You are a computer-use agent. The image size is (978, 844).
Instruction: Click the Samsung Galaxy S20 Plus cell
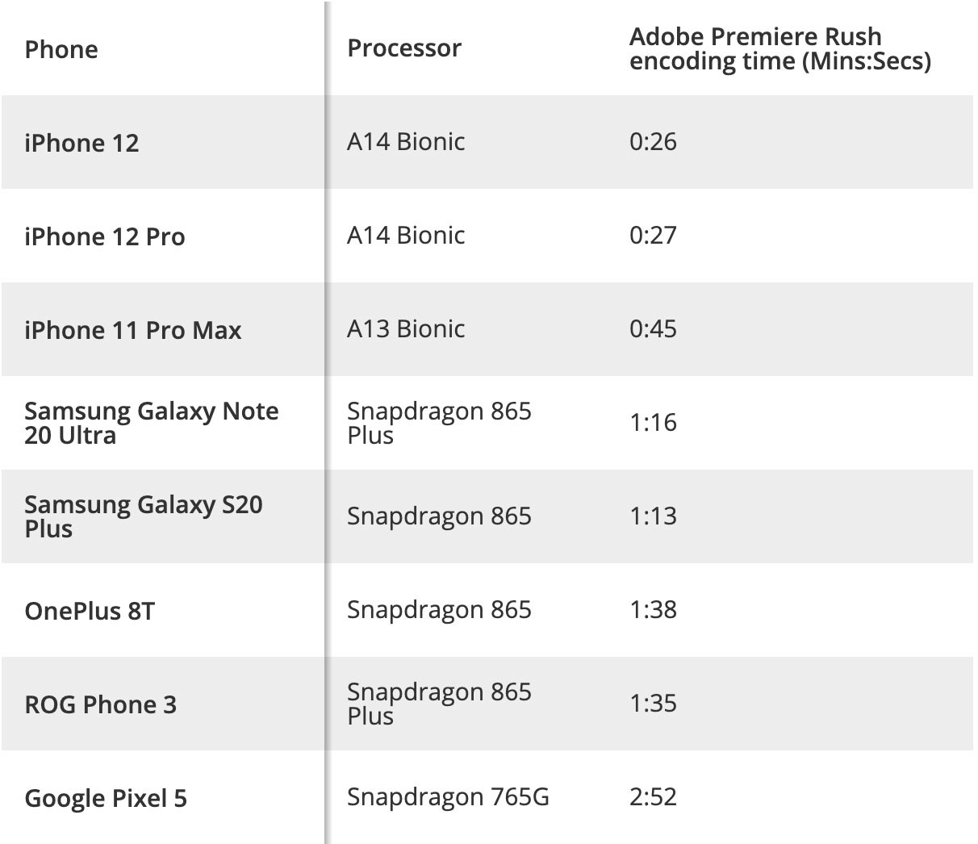(143, 516)
